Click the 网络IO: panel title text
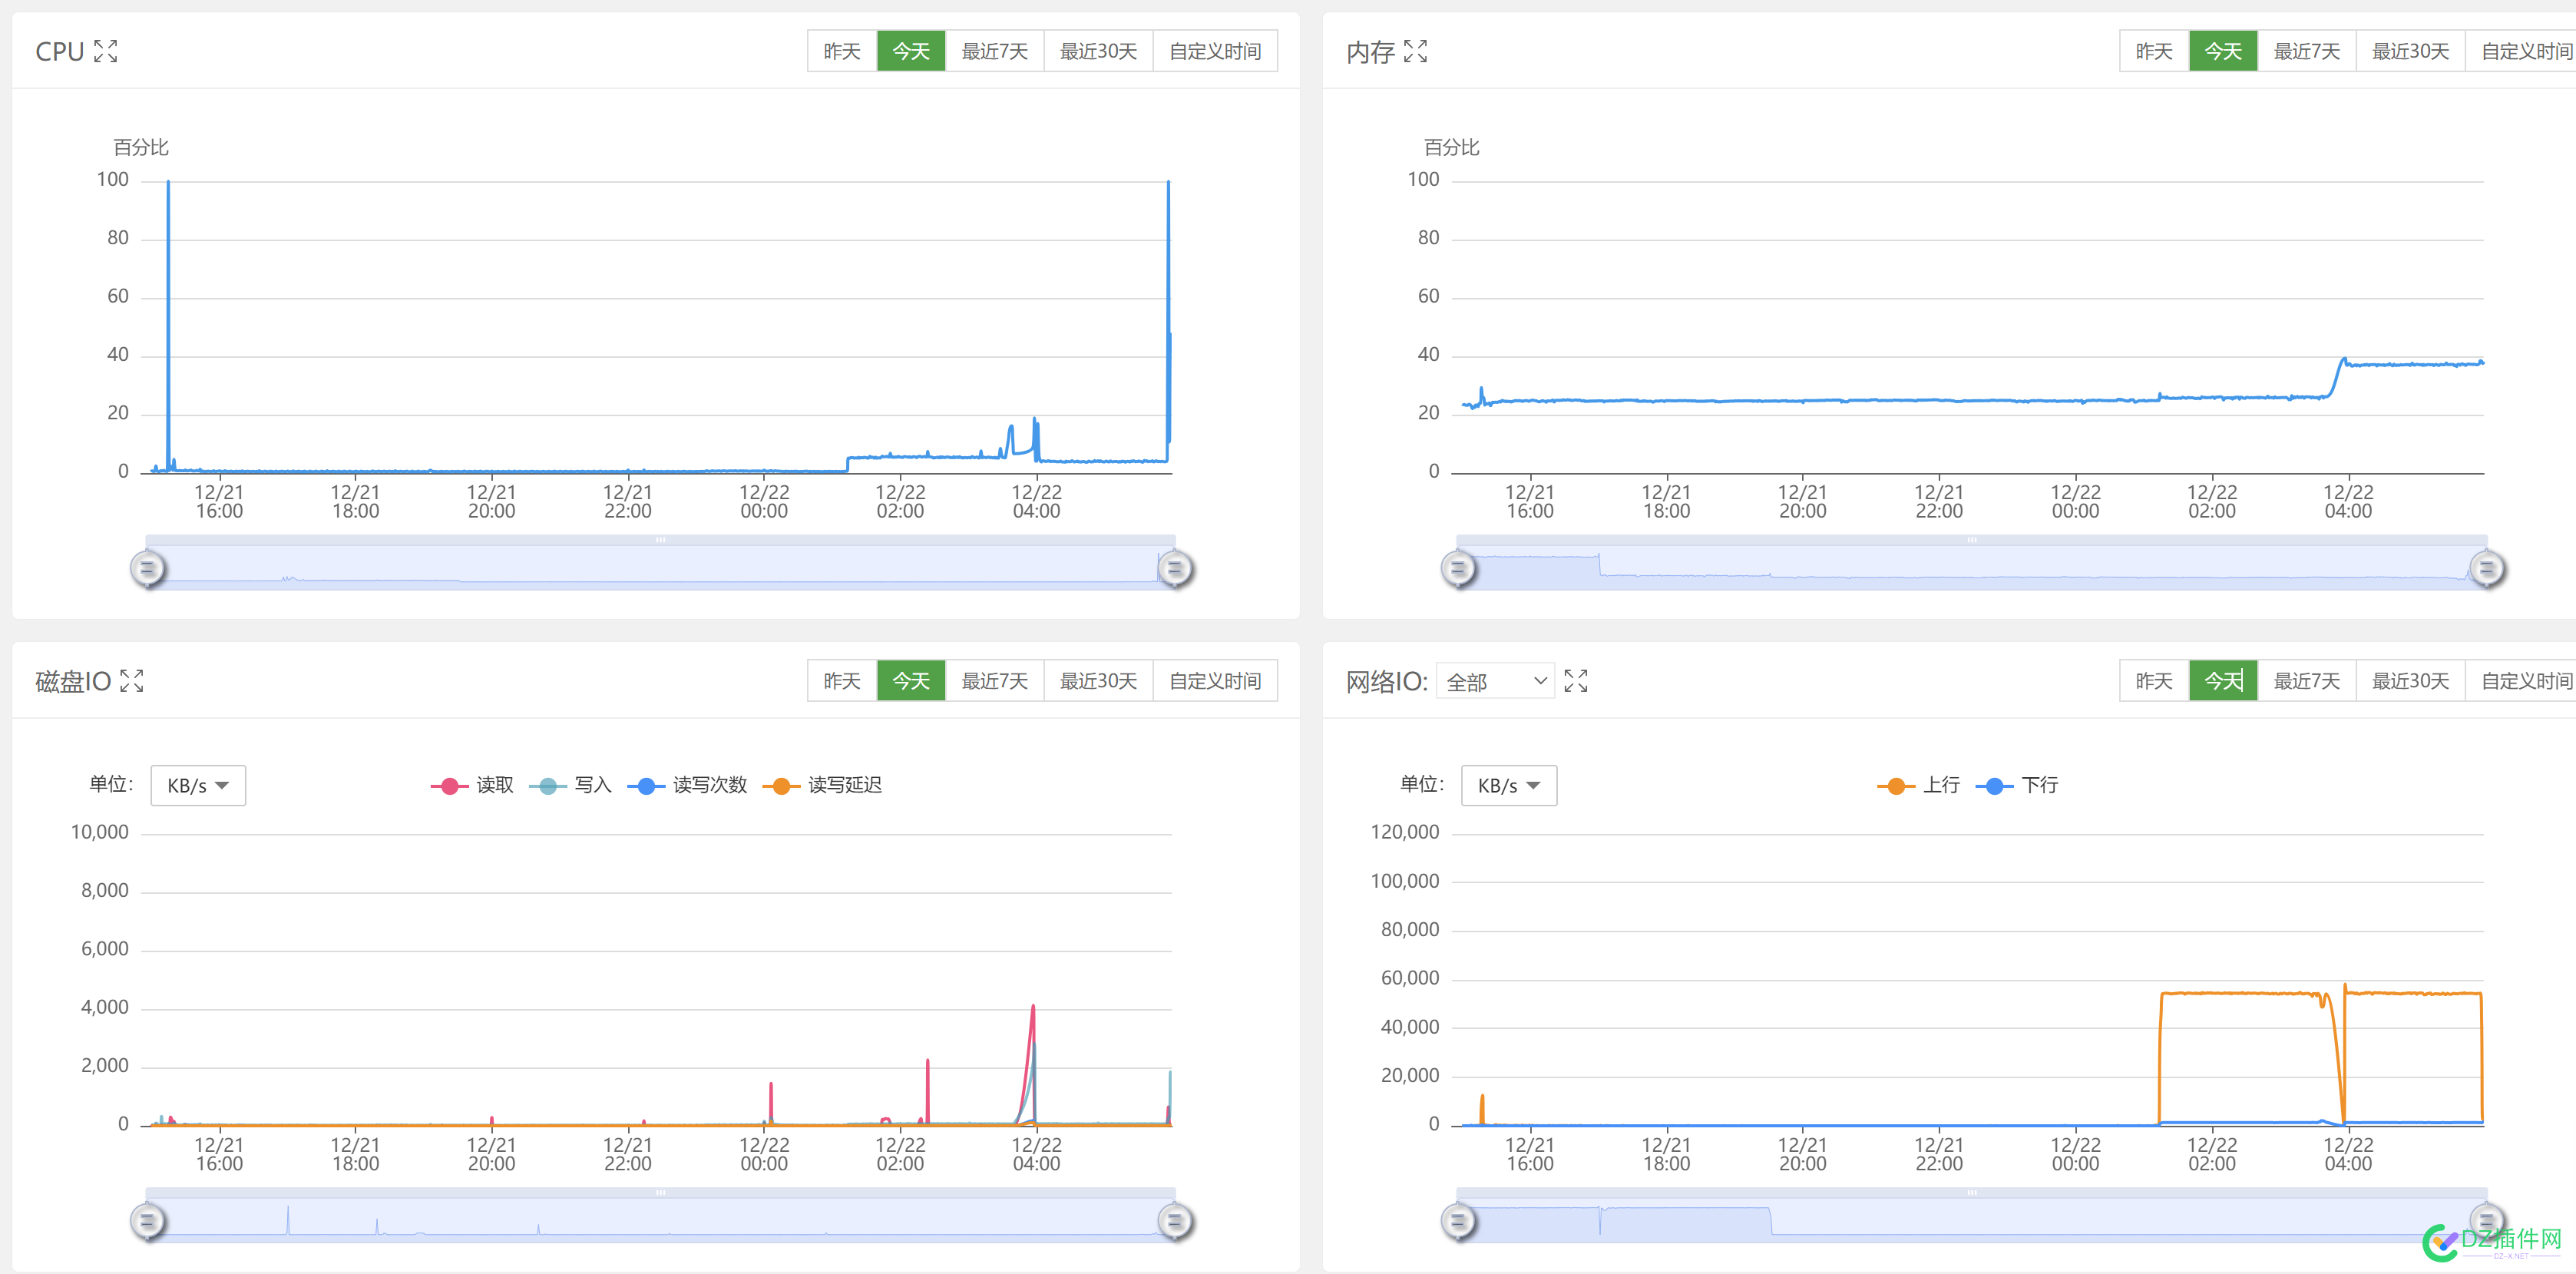This screenshot has height=1274, width=2576. [x=1386, y=682]
